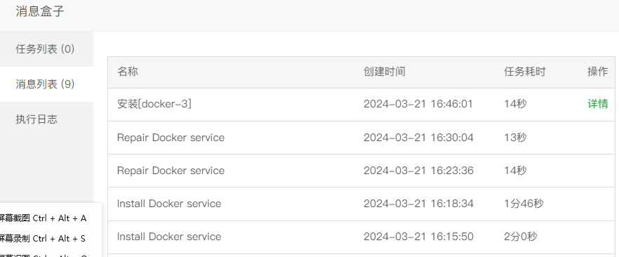The image size is (619, 257).
Task: Click the 1分46秒 duration cell
Action: click(x=524, y=204)
